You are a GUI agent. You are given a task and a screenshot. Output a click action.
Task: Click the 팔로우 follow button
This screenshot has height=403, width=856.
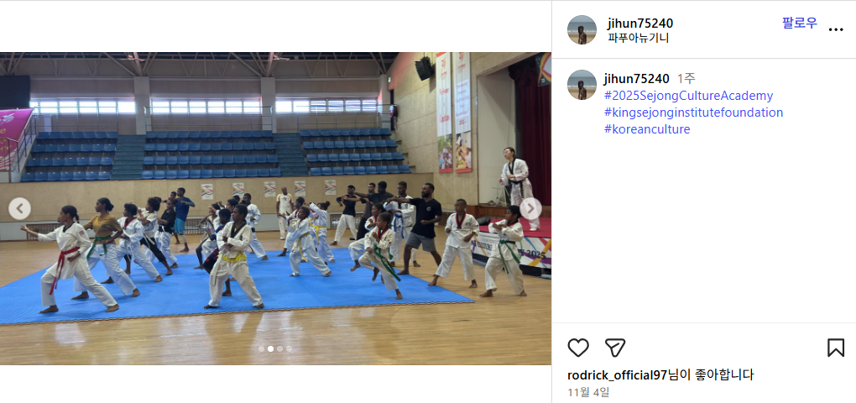pyautogui.click(x=799, y=23)
